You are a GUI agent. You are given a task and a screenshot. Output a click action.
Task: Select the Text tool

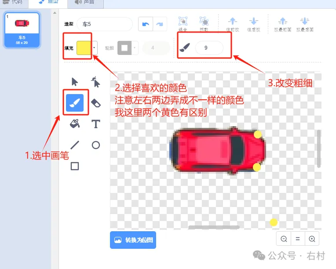pos(96,124)
